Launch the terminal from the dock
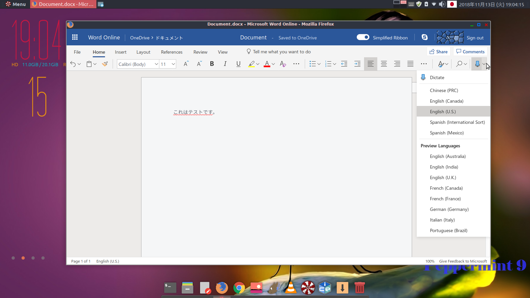The width and height of the screenshot is (530, 298). coord(170,288)
